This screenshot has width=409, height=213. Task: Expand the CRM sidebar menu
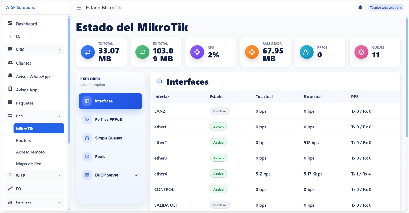[x=34, y=49]
